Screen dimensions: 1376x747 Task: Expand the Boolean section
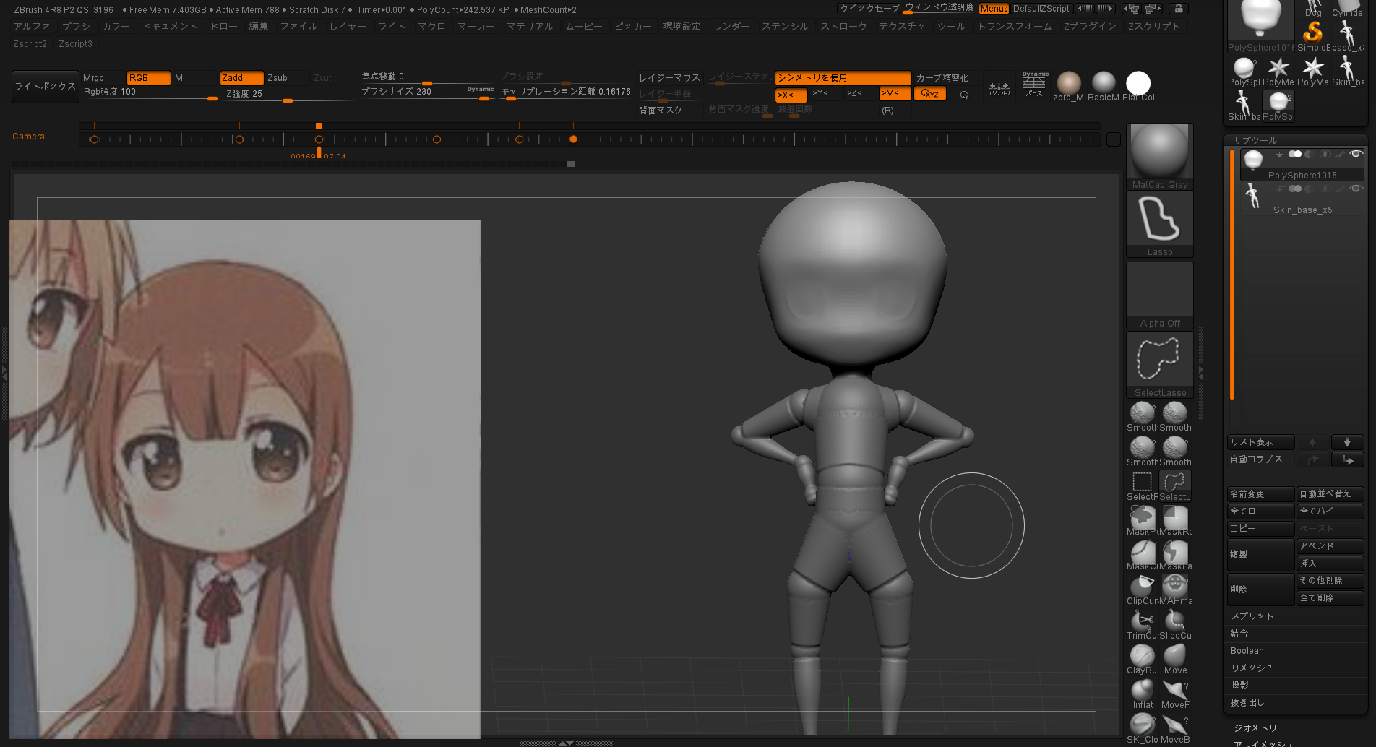click(x=1247, y=651)
